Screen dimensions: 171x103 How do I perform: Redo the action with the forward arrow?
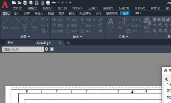(63, 3)
